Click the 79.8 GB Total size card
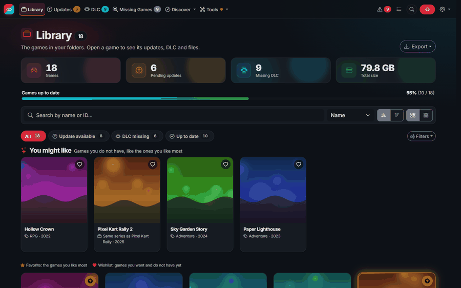This screenshot has width=461, height=288. (x=385, y=70)
